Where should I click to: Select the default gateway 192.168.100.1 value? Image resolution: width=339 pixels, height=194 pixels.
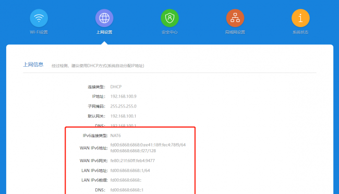pyautogui.click(x=124, y=116)
